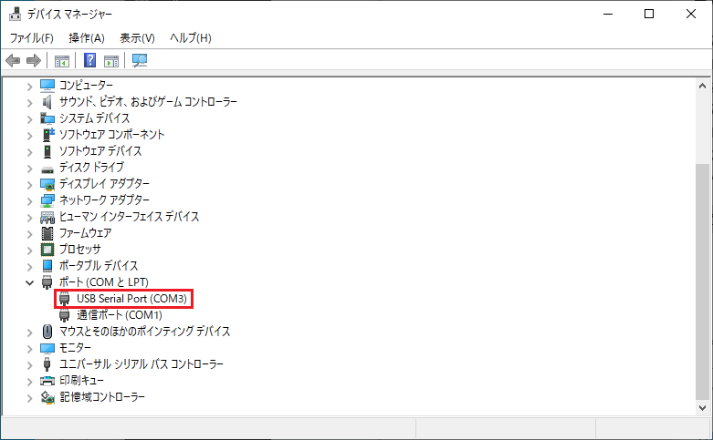713x440 pixels.
Task: Click the ファームウェア chip icon
Action: (47, 233)
